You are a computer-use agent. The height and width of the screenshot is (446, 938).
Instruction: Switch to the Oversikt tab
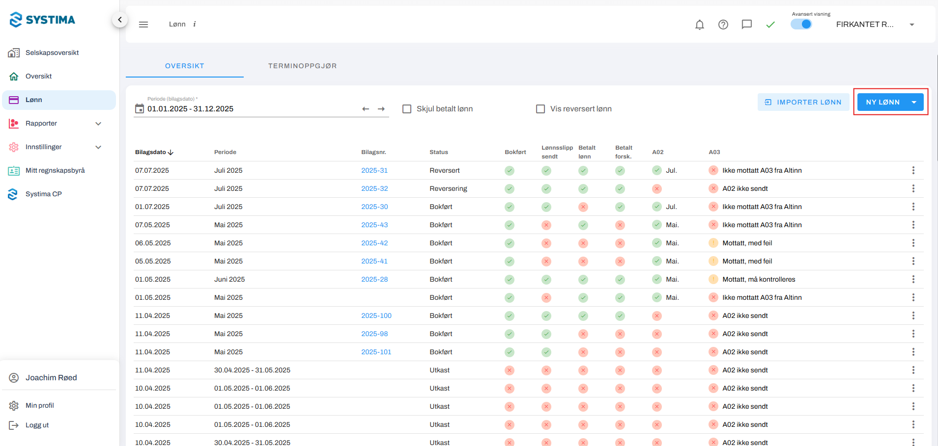185,66
